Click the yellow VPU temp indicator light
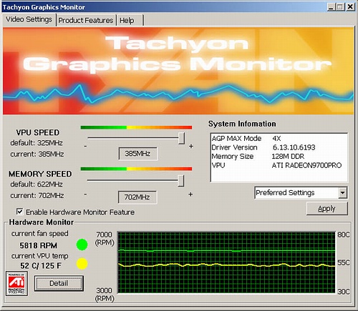The width and height of the screenshot is (358, 311). pyautogui.click(x=82, y=264)
